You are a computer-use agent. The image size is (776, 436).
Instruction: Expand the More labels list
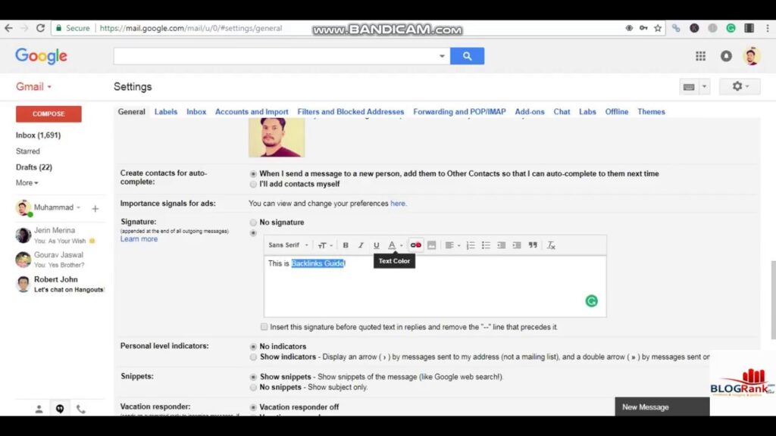tap(27, 183)
